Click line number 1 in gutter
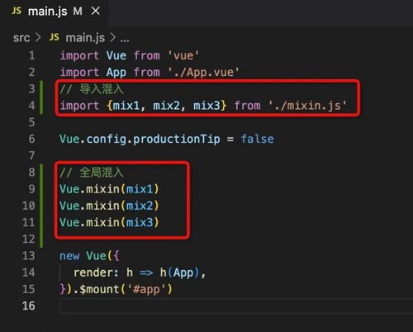Viewport: 413px width, 332px height. [x=31, y=55]
